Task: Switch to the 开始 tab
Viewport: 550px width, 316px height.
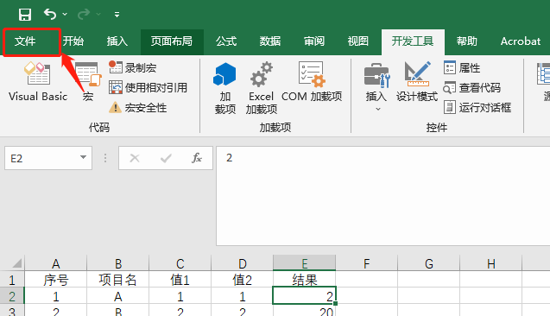Action: click(x=73, y=41)
